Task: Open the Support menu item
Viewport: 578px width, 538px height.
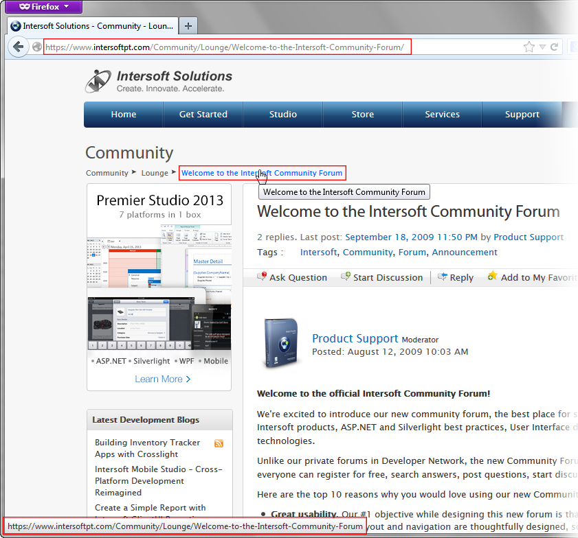Action: [x=522, y=115]
